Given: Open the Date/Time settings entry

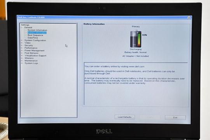Looking at the screenshot, I should 33,38.
